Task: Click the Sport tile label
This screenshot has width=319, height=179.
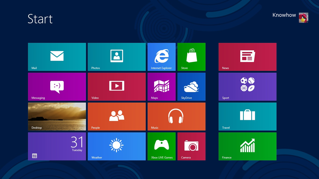Action: [226, 98]
